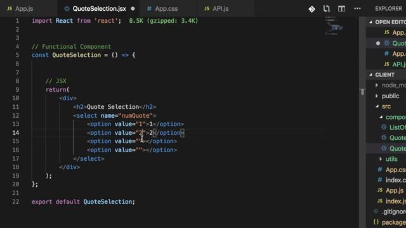Click the closing </select> tag
Image resolution: width=406 pixels, height=228 pixels.
89,159
